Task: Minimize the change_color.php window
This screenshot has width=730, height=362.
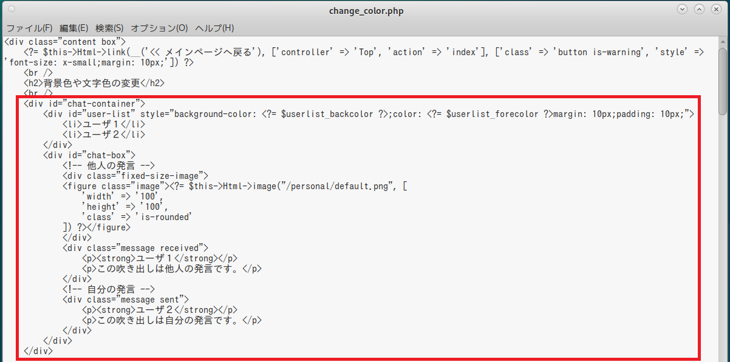Action: tap(683, 10)
